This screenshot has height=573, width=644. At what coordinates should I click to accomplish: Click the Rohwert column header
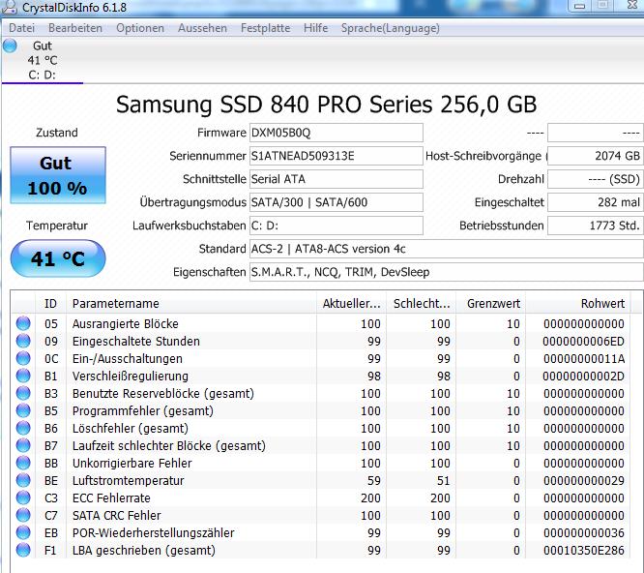tap(578, 303)
